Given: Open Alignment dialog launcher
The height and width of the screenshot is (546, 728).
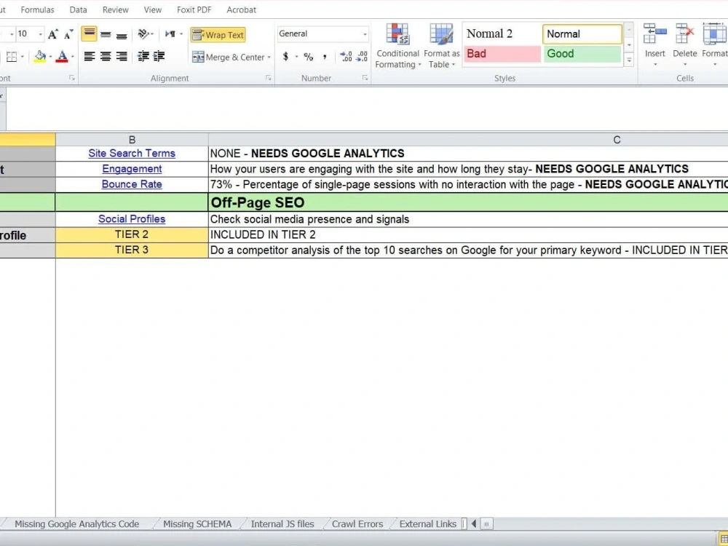Looking at the screenshot, I should (x=269, y=78).
